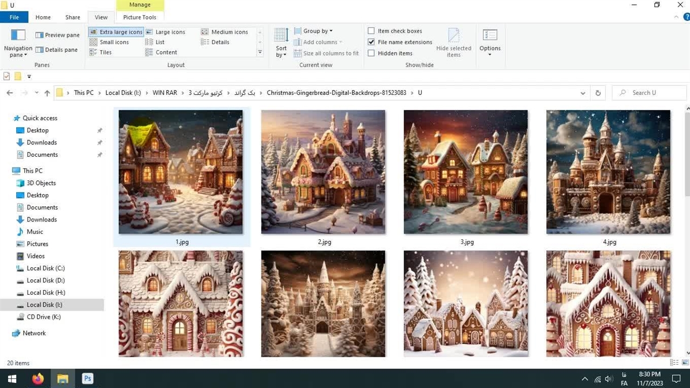Expand the Group by dropdown
Viewport: 690px width, 388px height.
click(317, 31)
